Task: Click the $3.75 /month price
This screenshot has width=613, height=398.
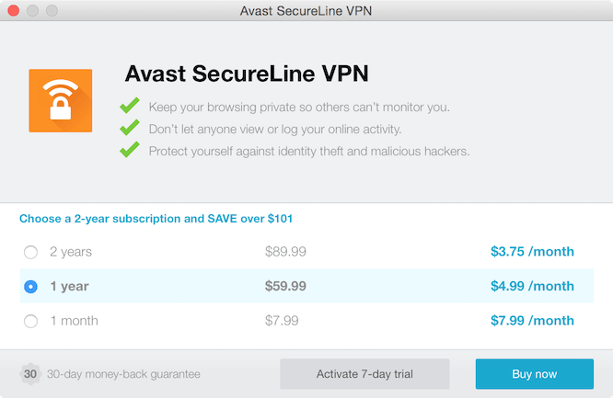Action: coord(532,252)
